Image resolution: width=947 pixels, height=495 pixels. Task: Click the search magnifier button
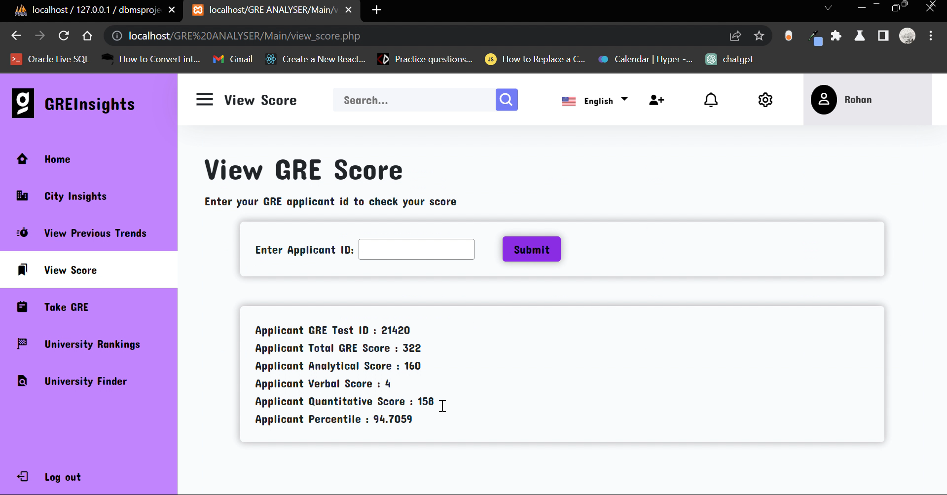[506, 100]
